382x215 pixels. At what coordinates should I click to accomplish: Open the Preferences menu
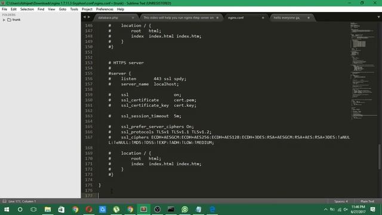[x=104, y=10]
